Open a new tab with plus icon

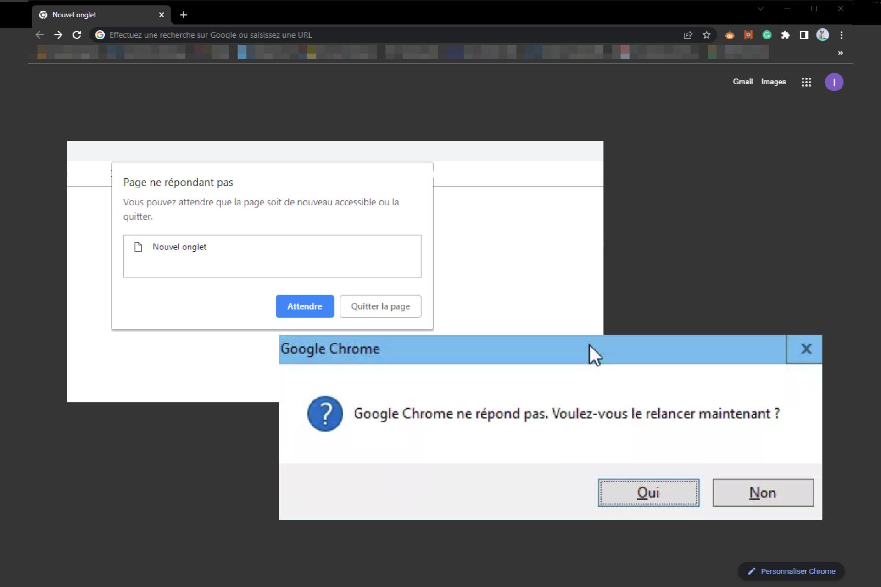coord(184,15)
